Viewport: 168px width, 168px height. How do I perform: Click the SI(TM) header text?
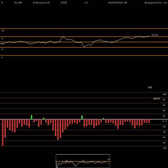click(64, 3)
